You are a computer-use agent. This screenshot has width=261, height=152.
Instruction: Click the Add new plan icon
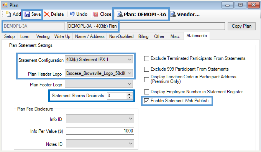(8, 14)
